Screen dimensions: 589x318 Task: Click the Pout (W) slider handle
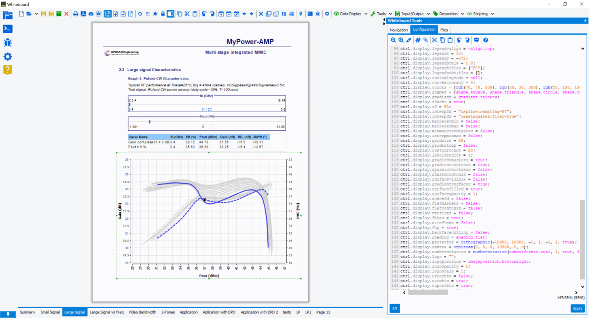(150, 122)
